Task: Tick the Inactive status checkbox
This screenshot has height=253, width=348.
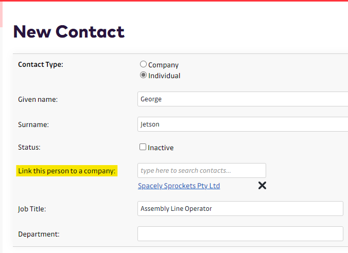Action: click(x=143, y=147)
